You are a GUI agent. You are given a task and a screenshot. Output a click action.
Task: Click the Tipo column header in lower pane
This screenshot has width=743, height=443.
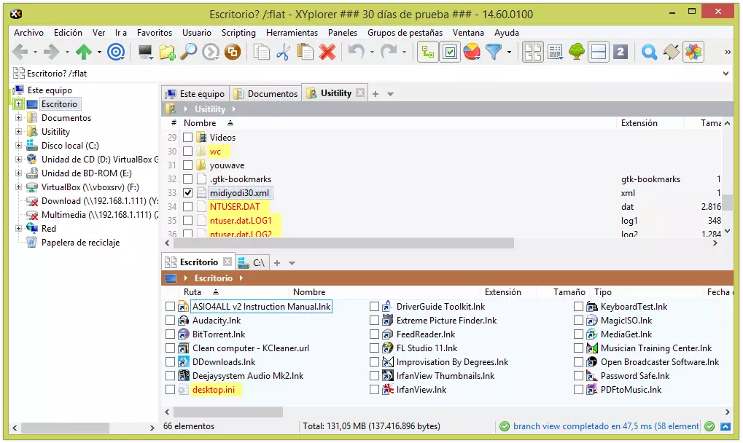[x=602, y=292]
